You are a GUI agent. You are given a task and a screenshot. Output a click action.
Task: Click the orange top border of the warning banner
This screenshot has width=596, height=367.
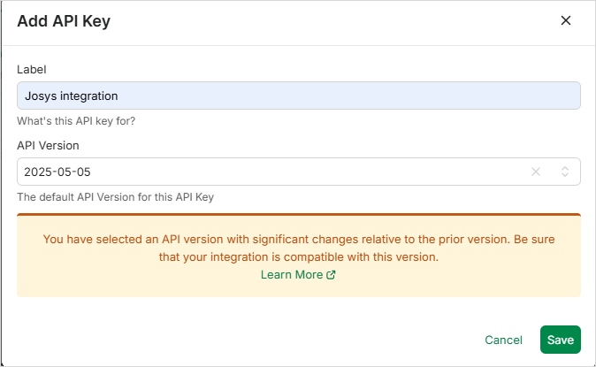pyautogui.click(x=298, y=214)
